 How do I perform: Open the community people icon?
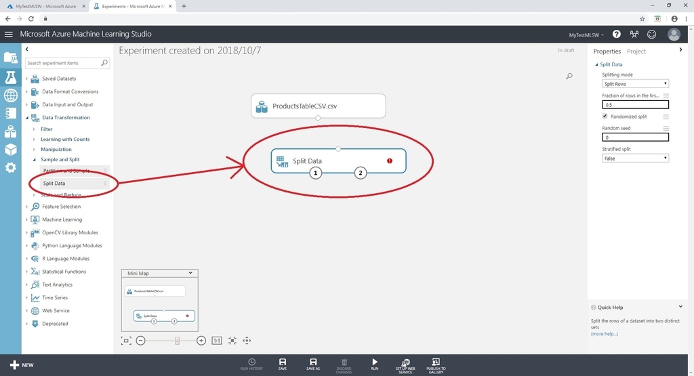coord(634,34)
